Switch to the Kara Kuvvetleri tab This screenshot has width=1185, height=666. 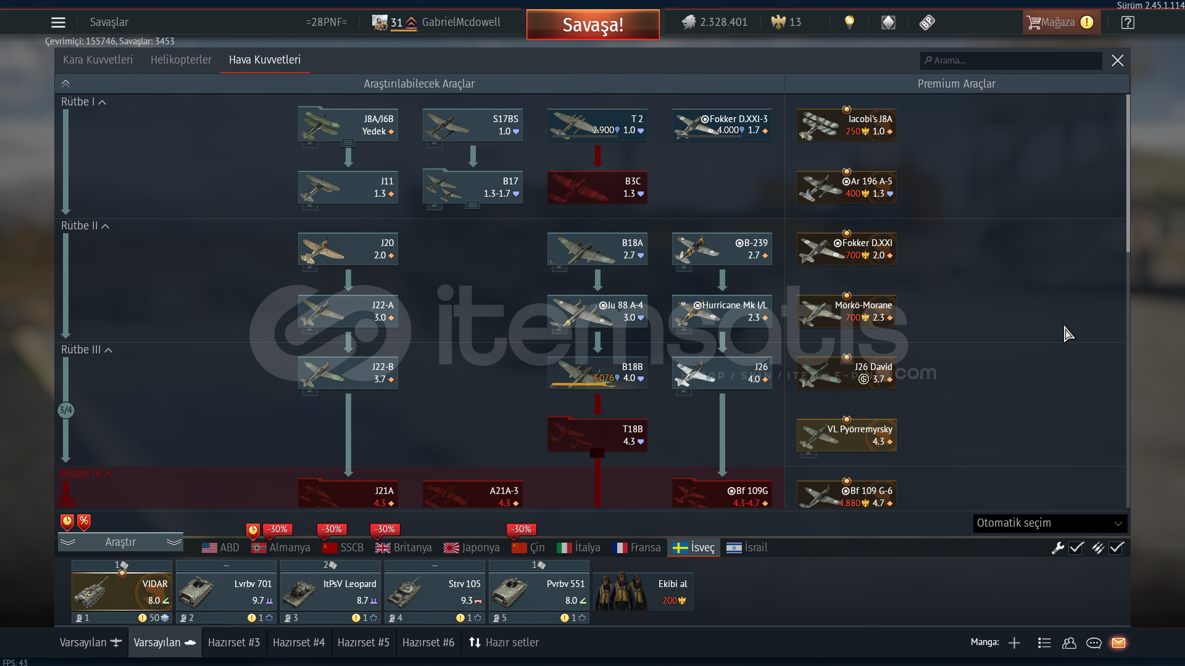(98, 60)
